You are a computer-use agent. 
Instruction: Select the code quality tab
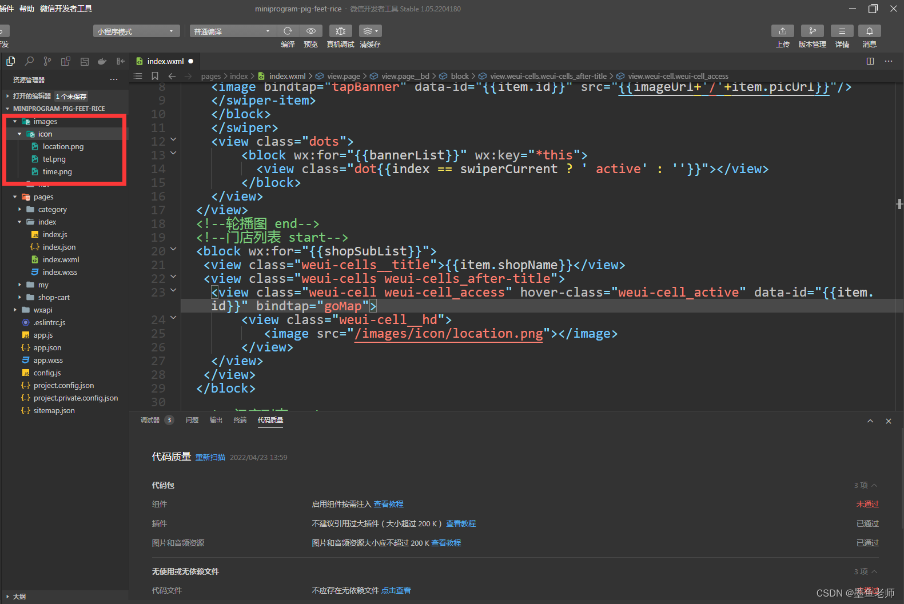[x=270, y=420]
